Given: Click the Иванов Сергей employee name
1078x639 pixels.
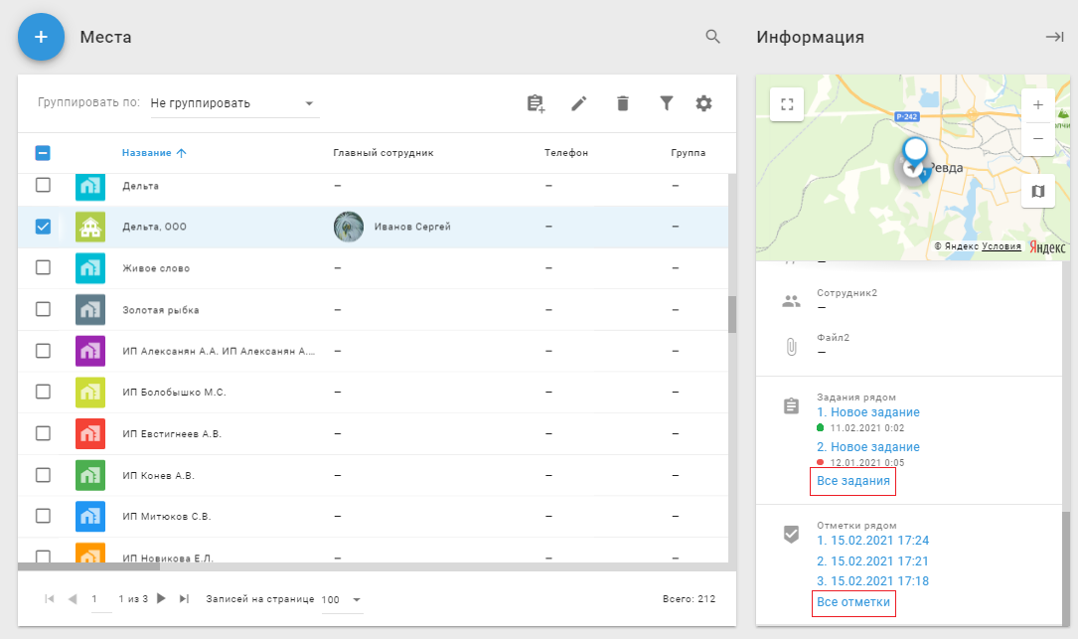Looking at the screenshot, I should click(412, 227).
